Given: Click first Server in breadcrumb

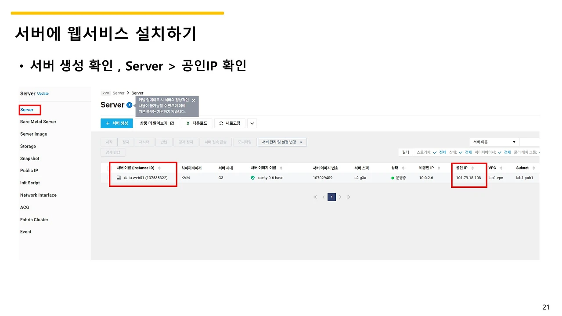Looking at the screenshot, I should [x=119, y=93].
